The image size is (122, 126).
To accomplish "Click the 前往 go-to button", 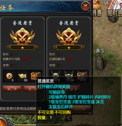I will coord(33,89).
